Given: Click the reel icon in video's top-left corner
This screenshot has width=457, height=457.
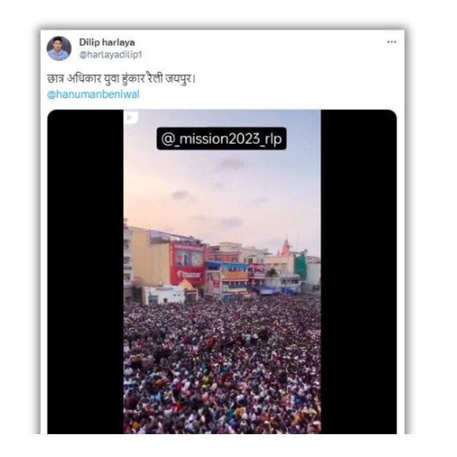Looking at the screenshot, I should coord(131,117).
